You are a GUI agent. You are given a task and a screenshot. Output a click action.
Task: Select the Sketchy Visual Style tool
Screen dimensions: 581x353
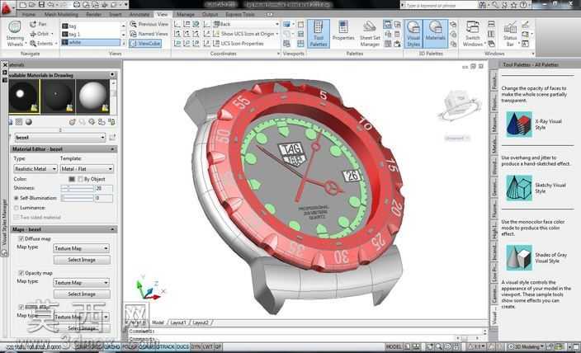tap(536, 188)
